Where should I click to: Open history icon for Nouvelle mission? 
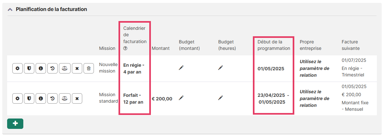coord(52,68)
